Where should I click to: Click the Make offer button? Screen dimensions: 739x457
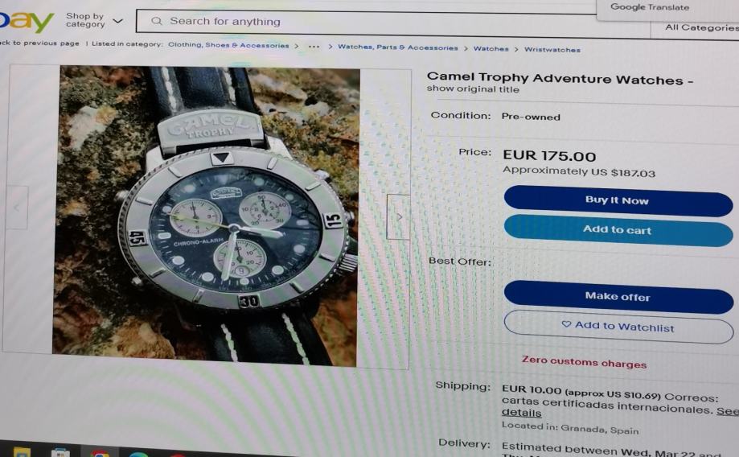[618, 297]
